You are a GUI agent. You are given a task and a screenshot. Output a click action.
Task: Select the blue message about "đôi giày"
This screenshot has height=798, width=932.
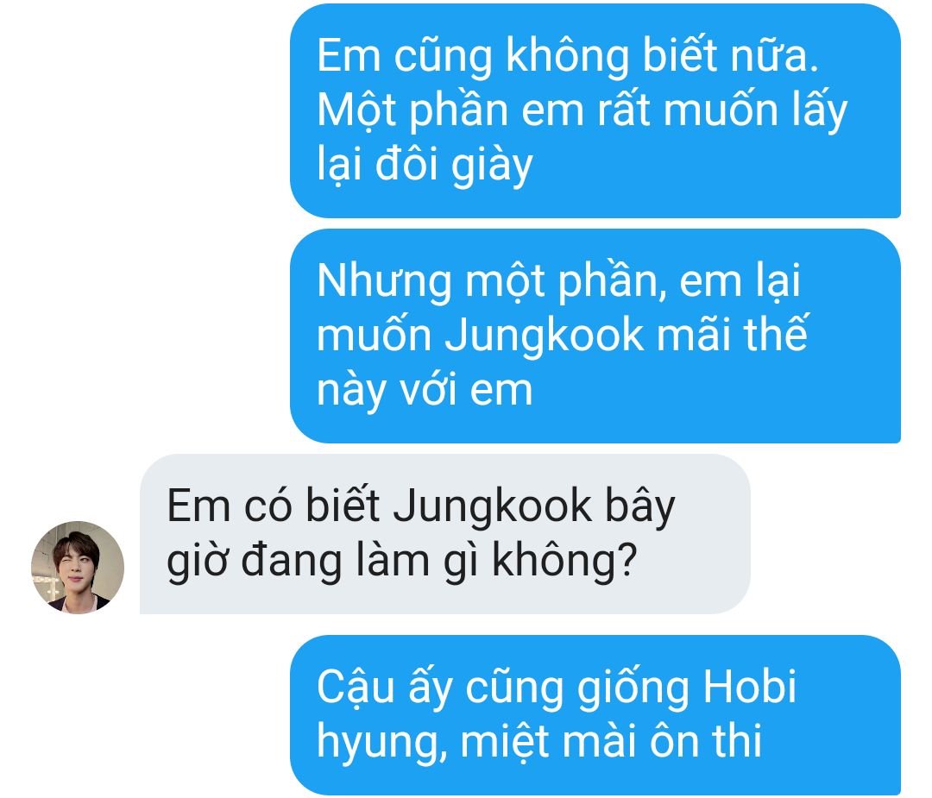tap(595, 111)
